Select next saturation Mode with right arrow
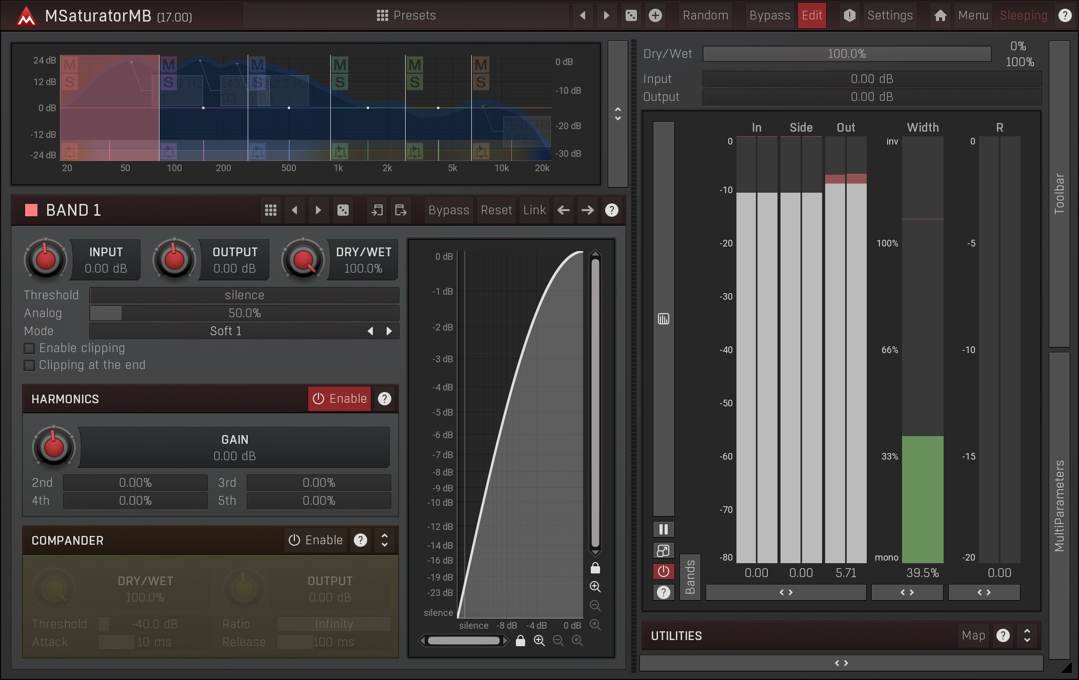 pyautogui.click(x=389, y=331)
